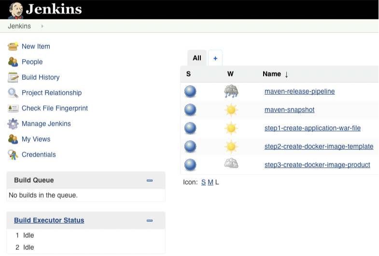This screenshot has width=379, height=256.
Task: Open the My Views link
Action: [36, 139]
